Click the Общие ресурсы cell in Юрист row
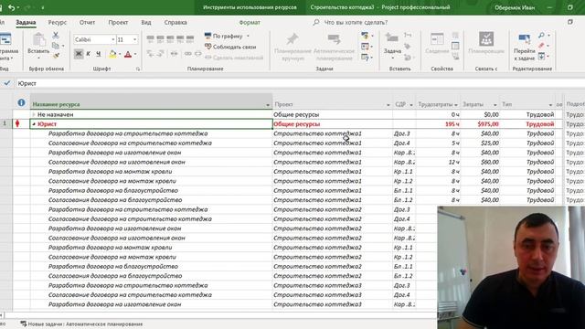 (332, 124)
